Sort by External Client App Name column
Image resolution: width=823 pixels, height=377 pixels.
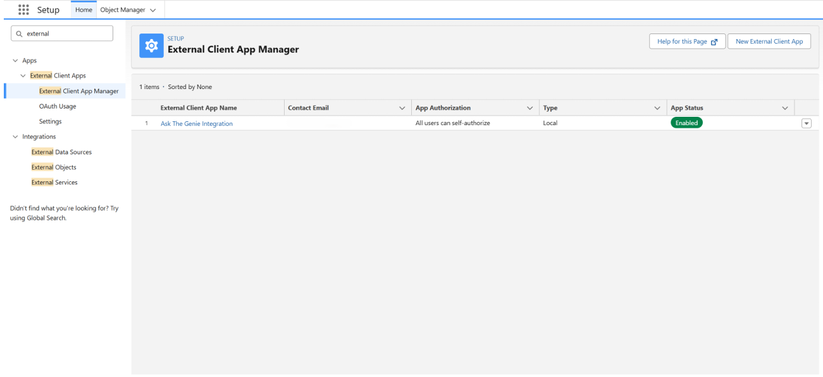pos(199,108)
